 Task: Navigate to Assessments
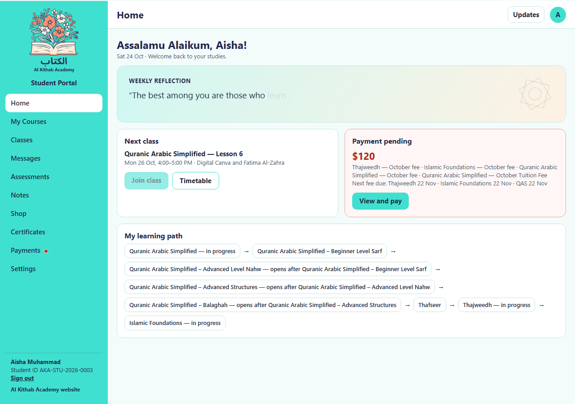click(54, 177)
